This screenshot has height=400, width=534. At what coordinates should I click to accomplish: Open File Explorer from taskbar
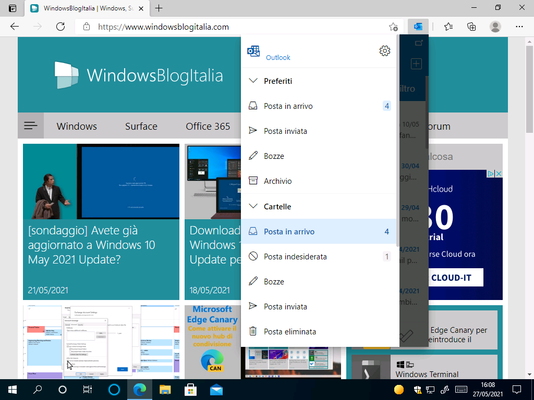point(165,390)
